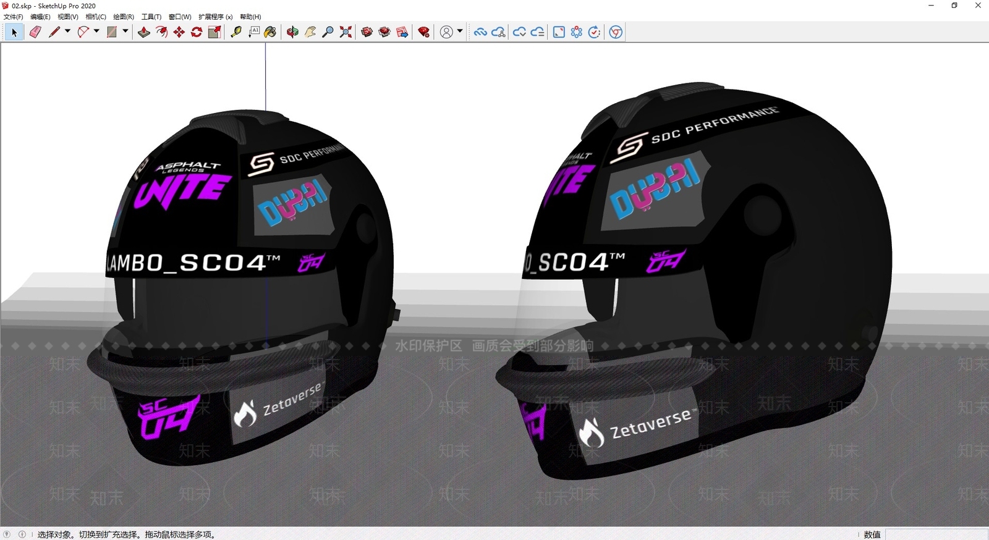
Task: Activate the Push/Pull tool
Action: tap(144, 32)
